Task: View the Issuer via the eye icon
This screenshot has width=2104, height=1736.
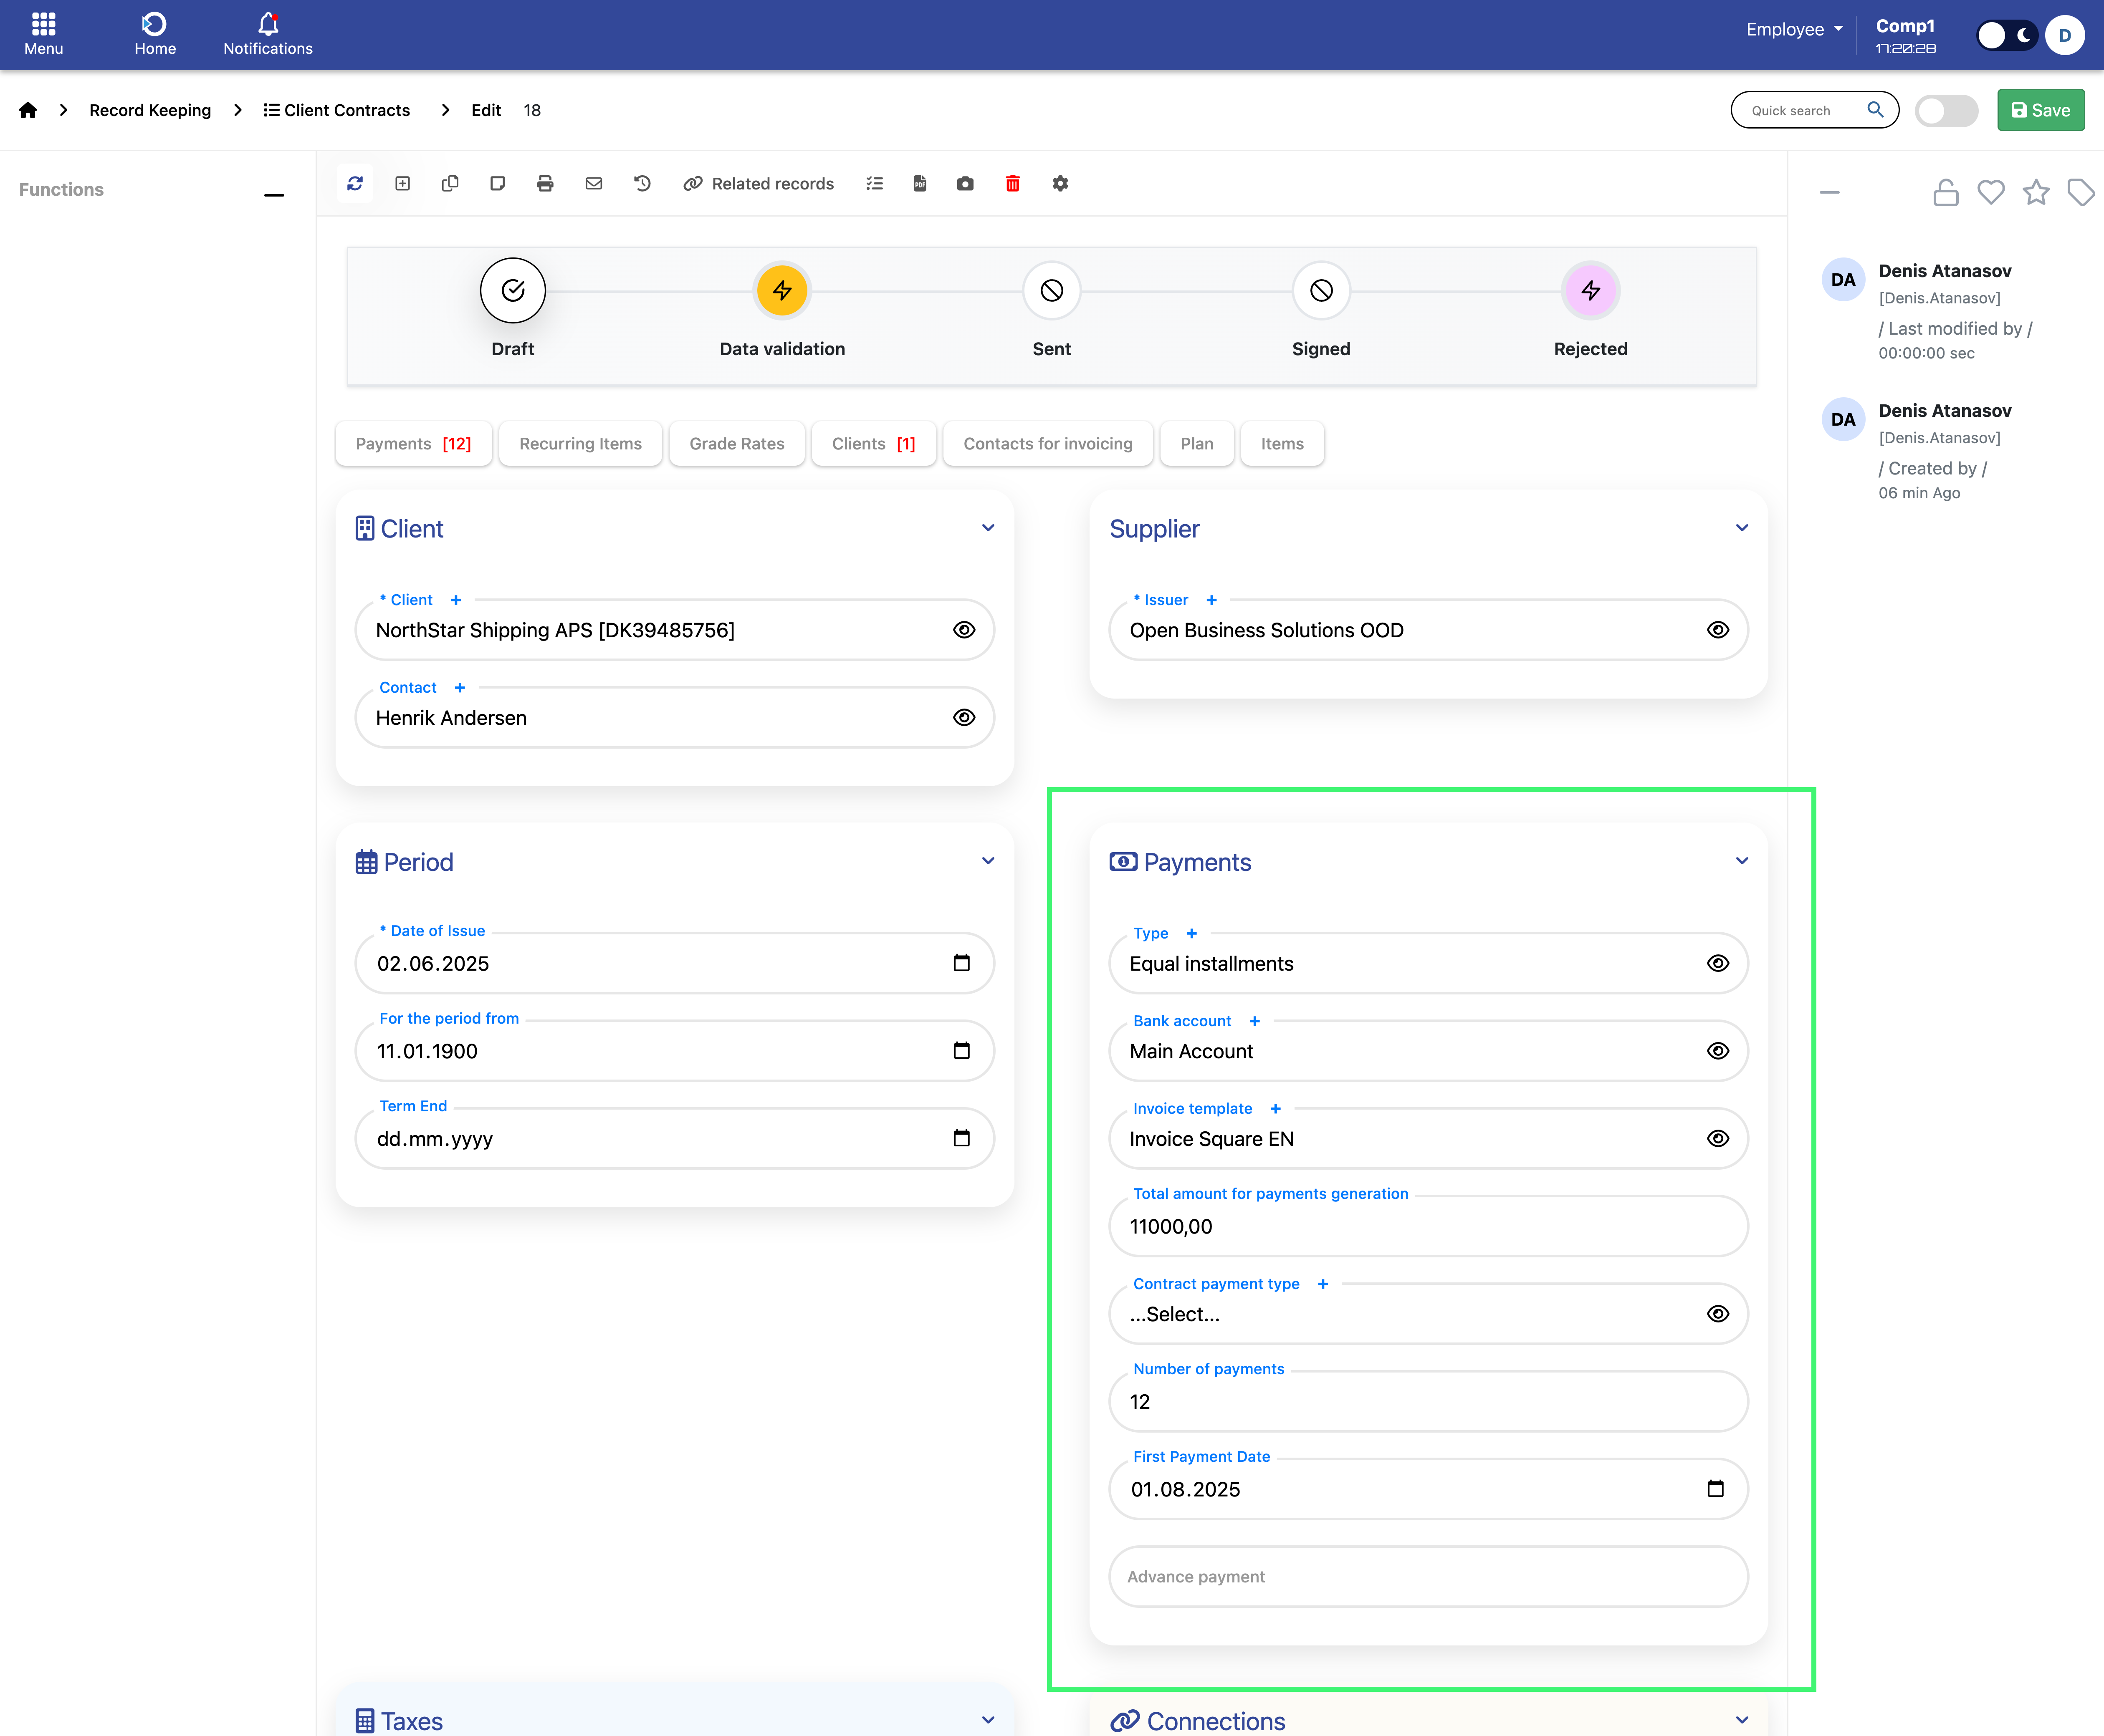Action: point(1718,630)
